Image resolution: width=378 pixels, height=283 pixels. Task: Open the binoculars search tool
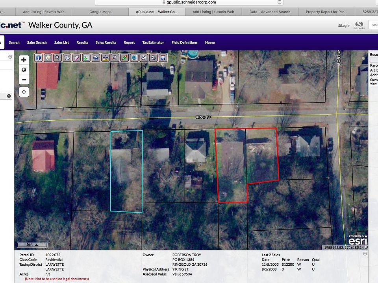point(144,58)
